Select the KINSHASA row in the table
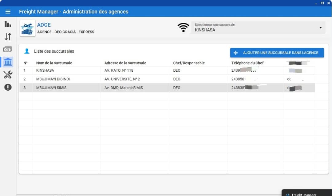This screenshot has width=332, height=196. 167,70
